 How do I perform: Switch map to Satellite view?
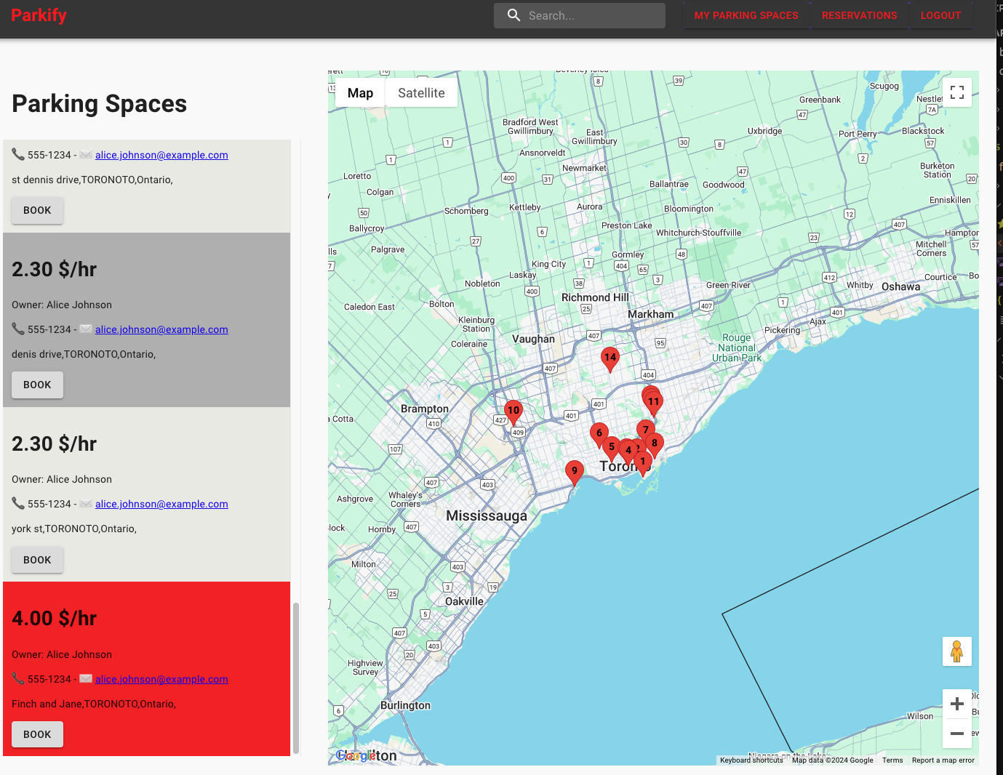pyautogui.click(x=421, y=93)
